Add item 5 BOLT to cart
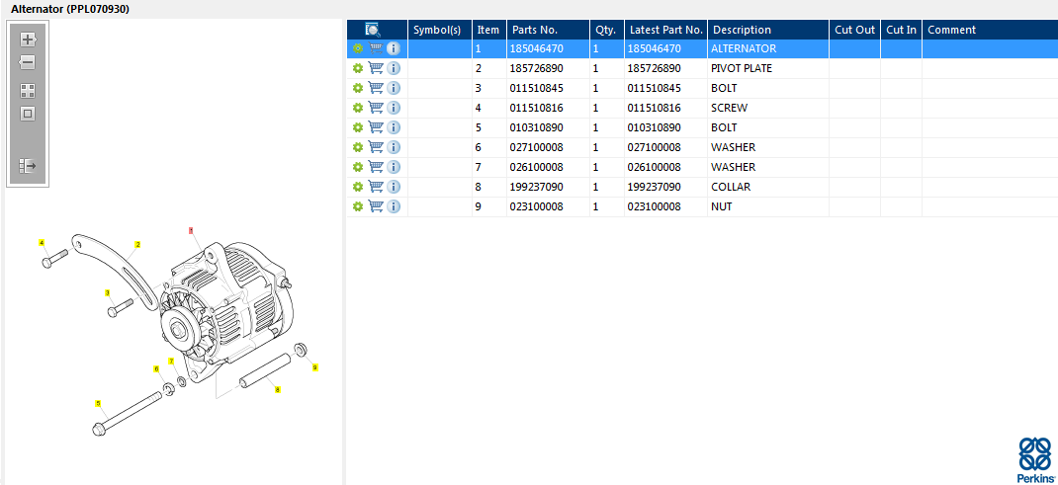This screenshot has width=1058, height=485. click(x=376, y=127)
